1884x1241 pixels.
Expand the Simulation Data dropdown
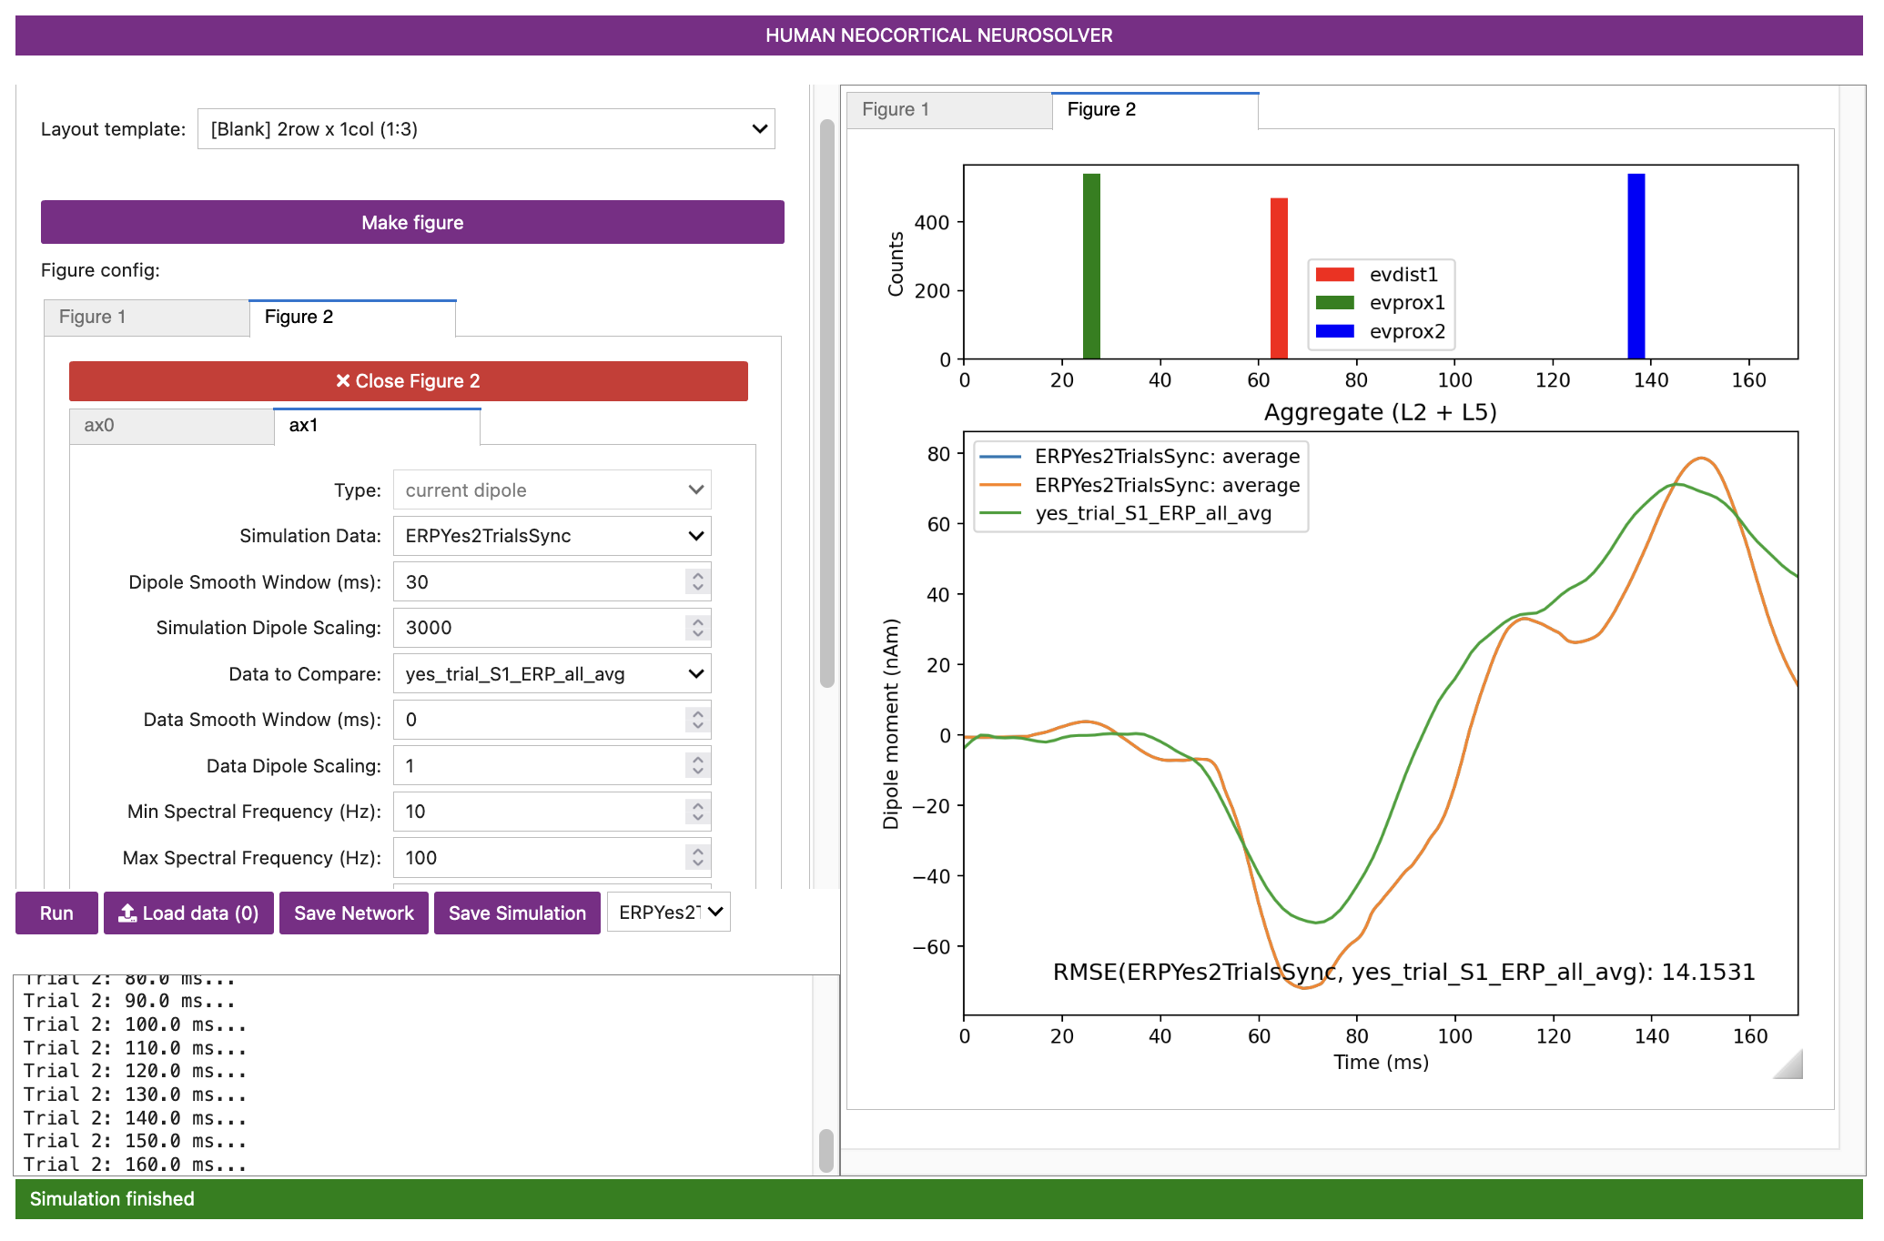(552, 536)
